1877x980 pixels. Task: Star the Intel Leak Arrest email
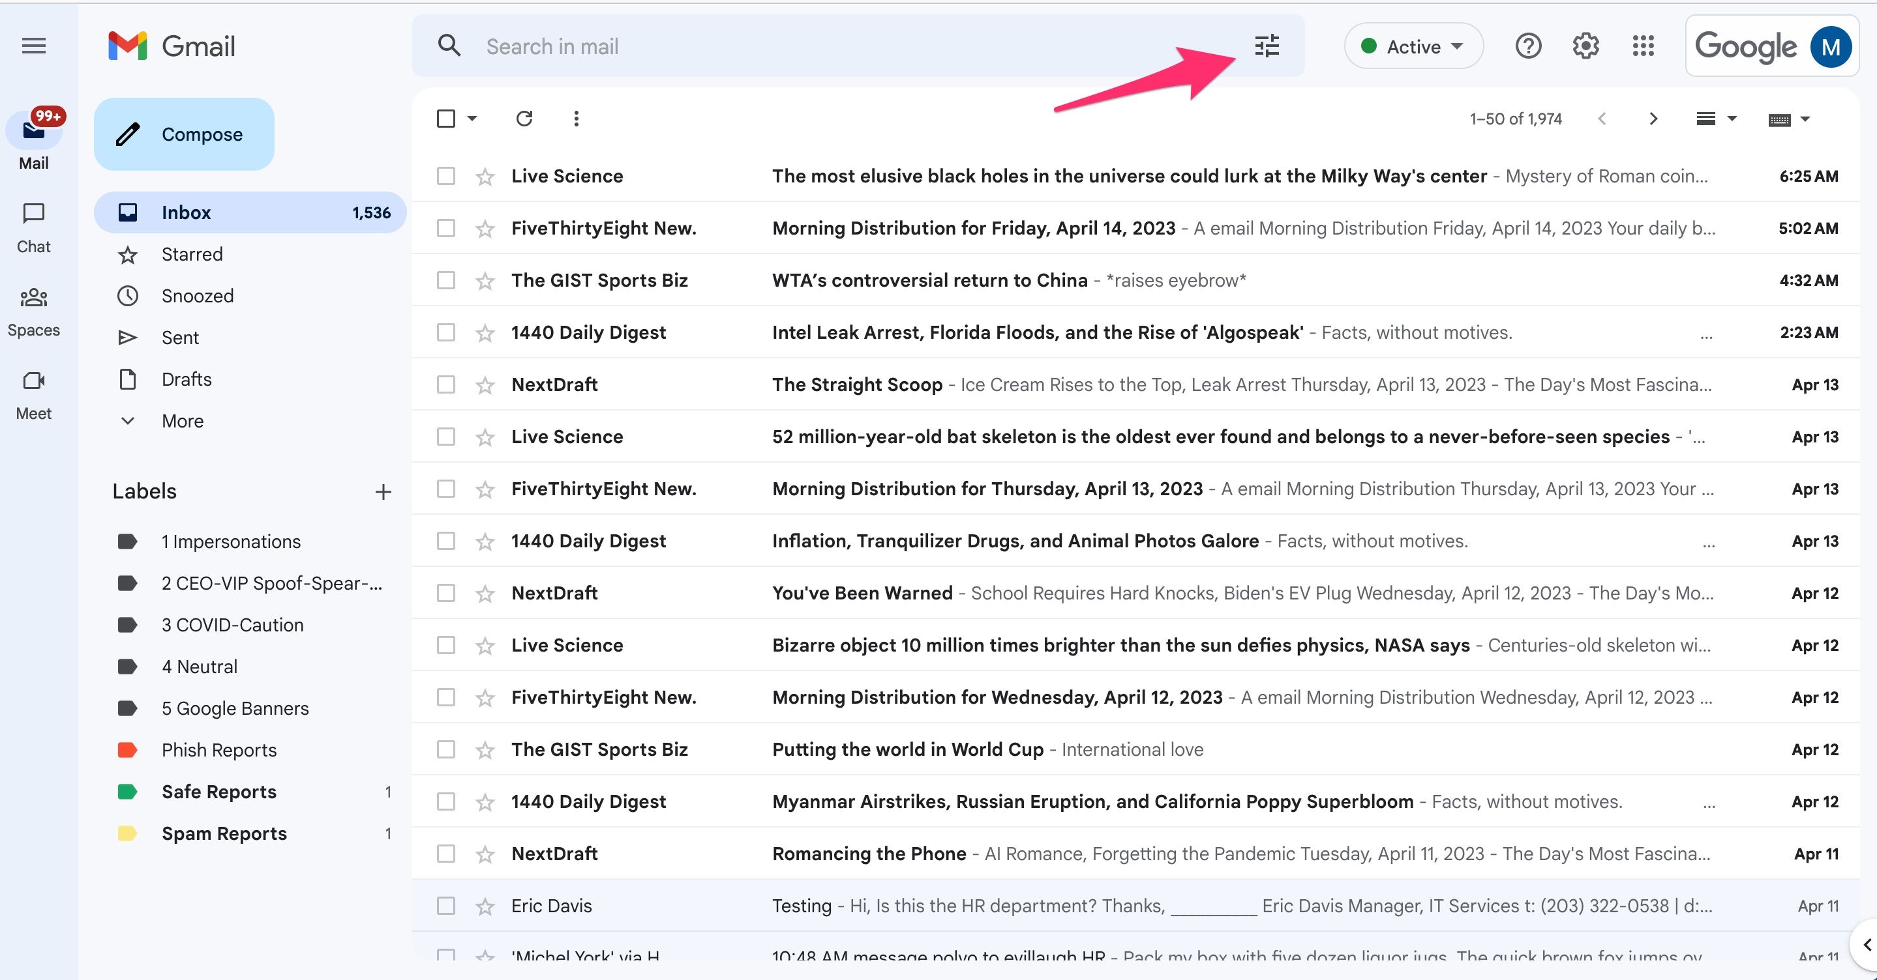click(485, 333)
